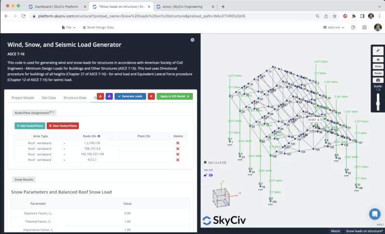Switch to the Structure Data tab
This screenshot has width=385, height=234.
[x=75, y=98]
